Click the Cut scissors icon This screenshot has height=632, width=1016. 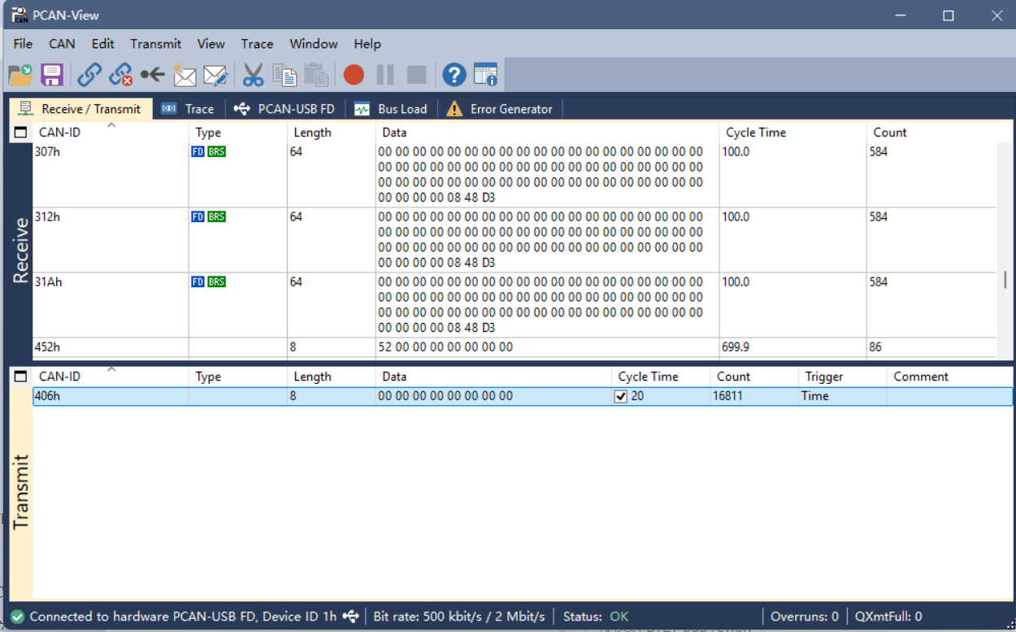coord(253,76)
